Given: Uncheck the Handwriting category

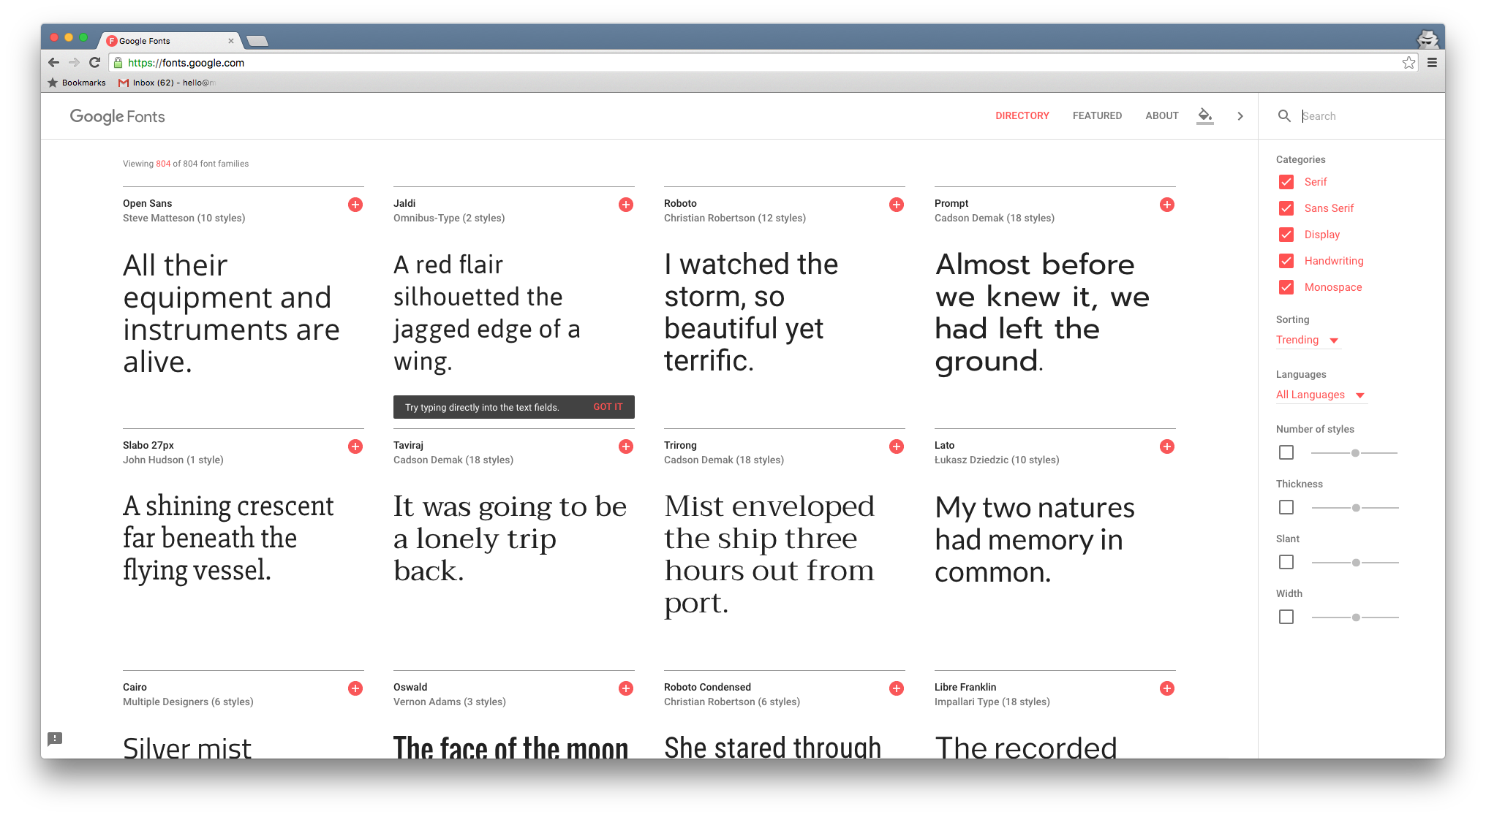Looking at the screenshot, I should pyautogui.click(x=1286, y=261).
